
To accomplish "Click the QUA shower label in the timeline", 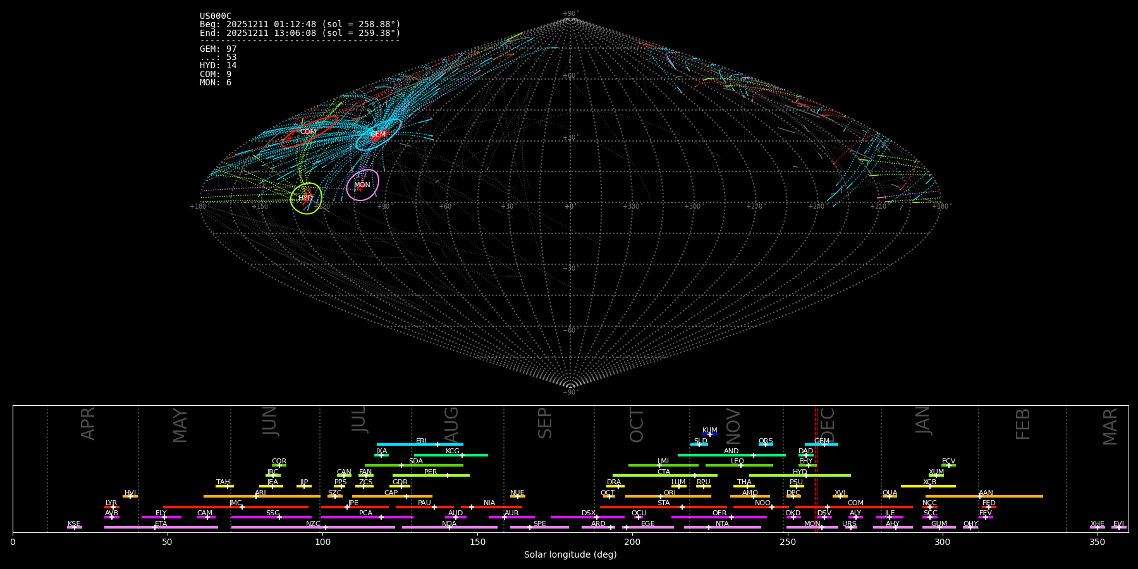I will [x=890, y=493].
